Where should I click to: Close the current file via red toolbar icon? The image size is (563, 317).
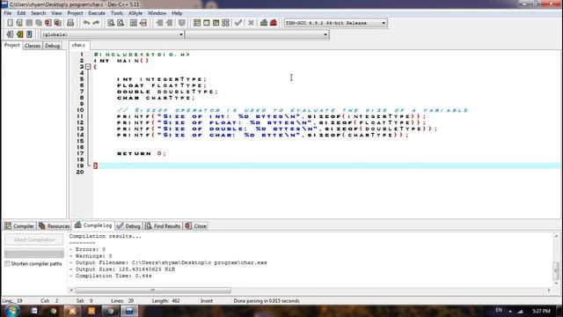tap(48, 23)
